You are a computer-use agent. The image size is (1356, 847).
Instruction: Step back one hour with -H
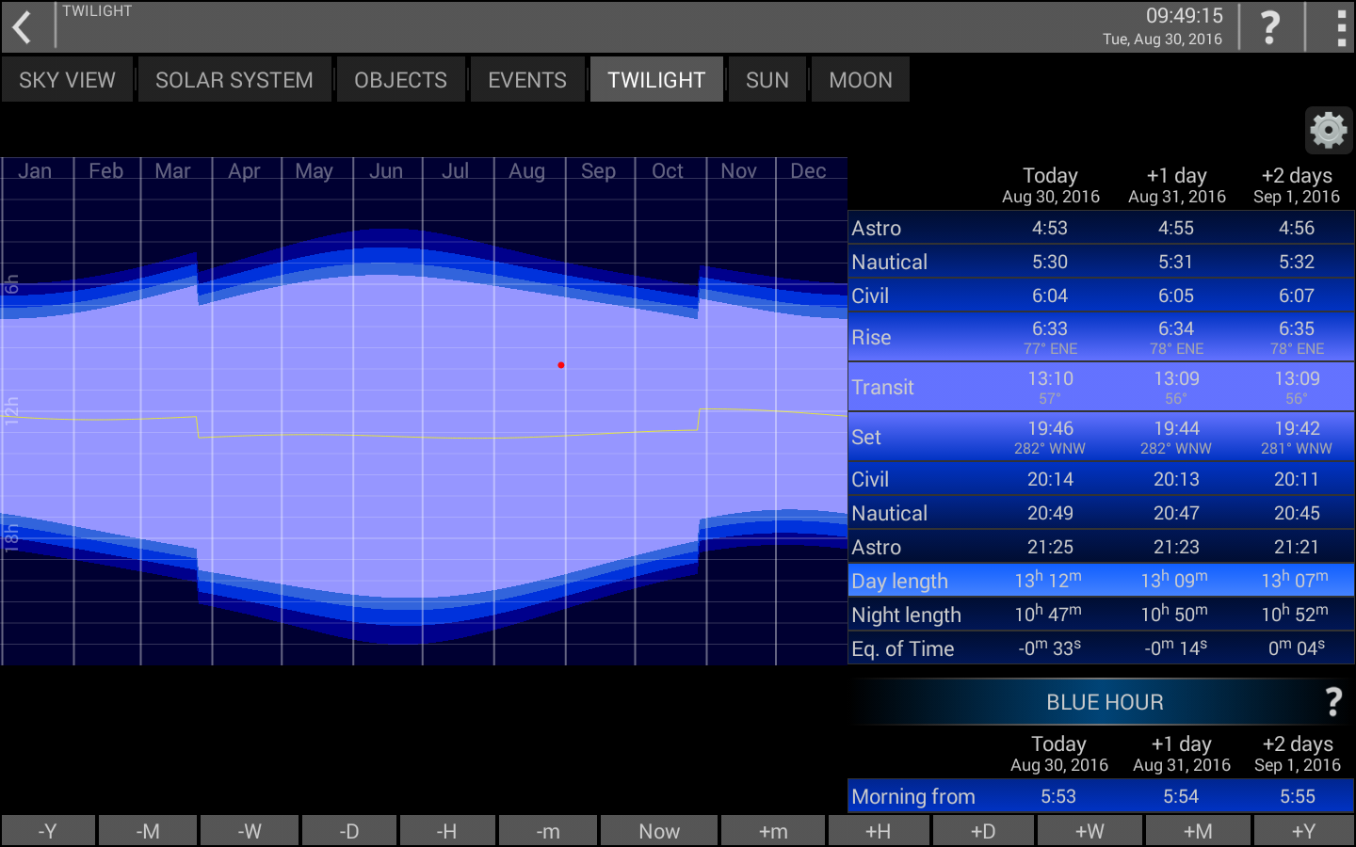447,831
